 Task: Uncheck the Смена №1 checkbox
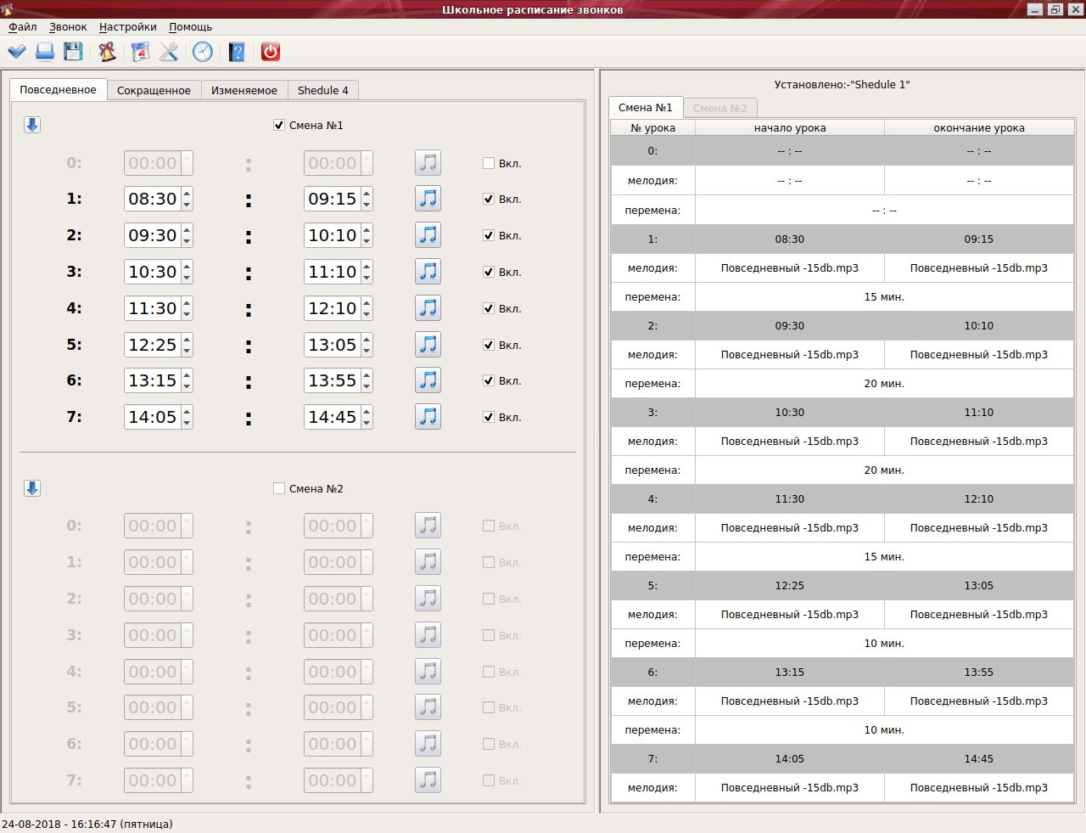[279, 126]
